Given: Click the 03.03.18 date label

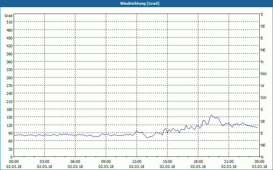Looking at the screenshot, I should click(259, 167).
